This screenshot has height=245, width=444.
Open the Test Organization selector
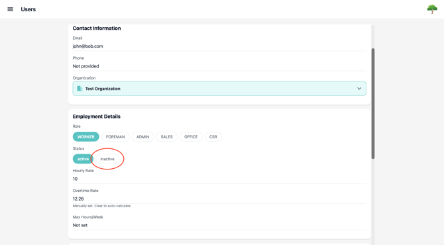pyautogui.click(x=219, y=89)
